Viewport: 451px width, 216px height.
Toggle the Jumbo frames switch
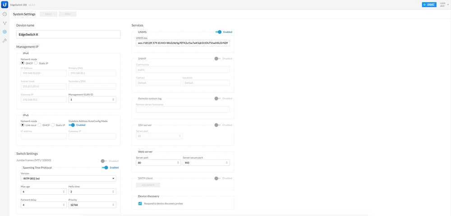click(104, 161)
